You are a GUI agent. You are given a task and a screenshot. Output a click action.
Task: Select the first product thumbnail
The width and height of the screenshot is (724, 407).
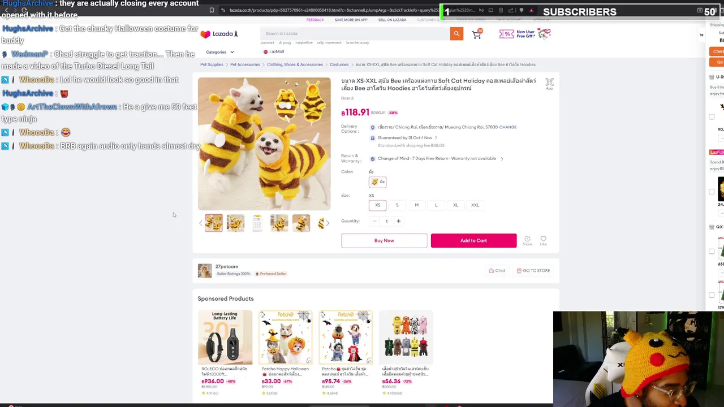[214, 223]
